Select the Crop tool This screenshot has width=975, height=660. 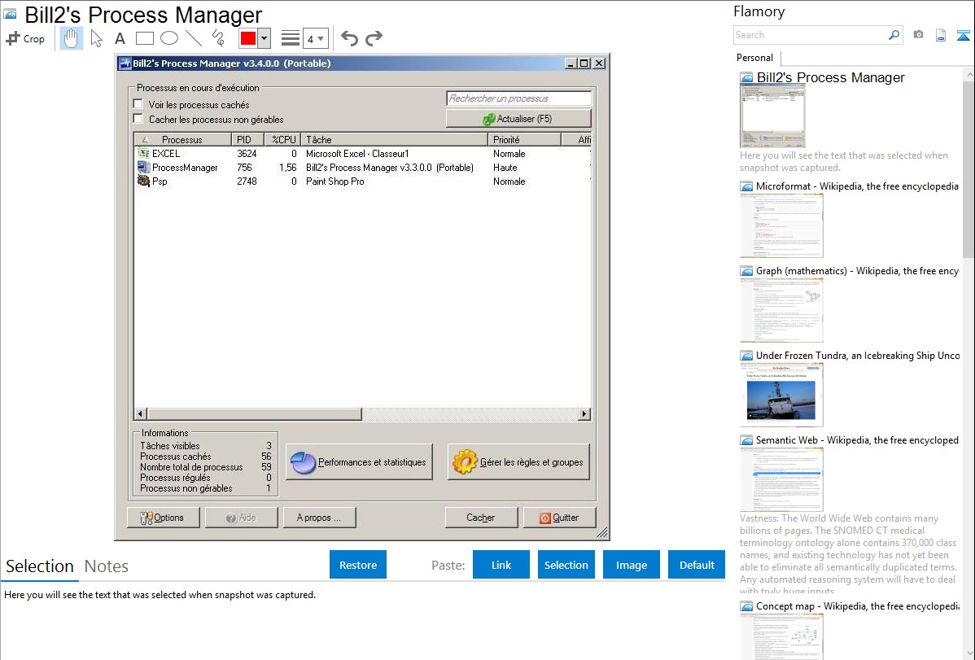point(25,38)
